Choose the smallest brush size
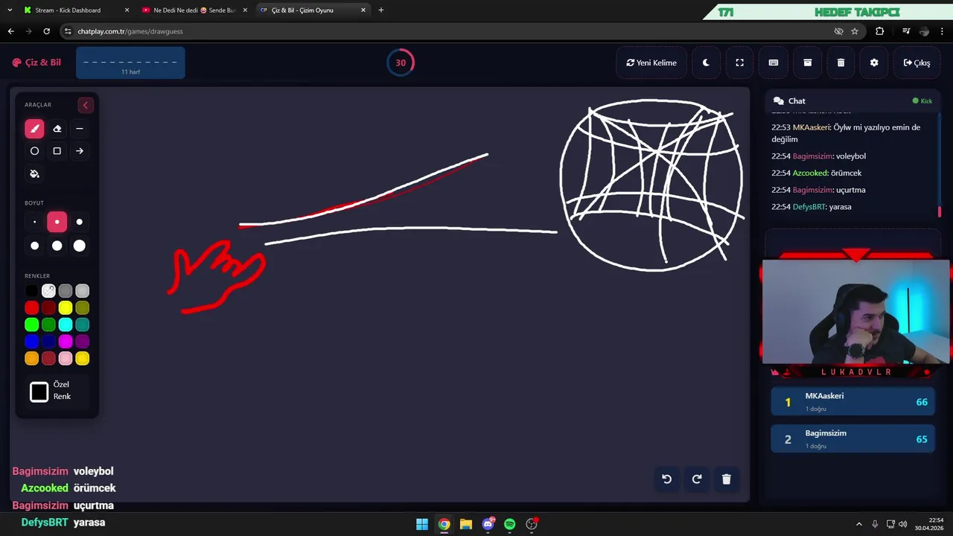This screenshot has width=953, height=536. (34, 222)
